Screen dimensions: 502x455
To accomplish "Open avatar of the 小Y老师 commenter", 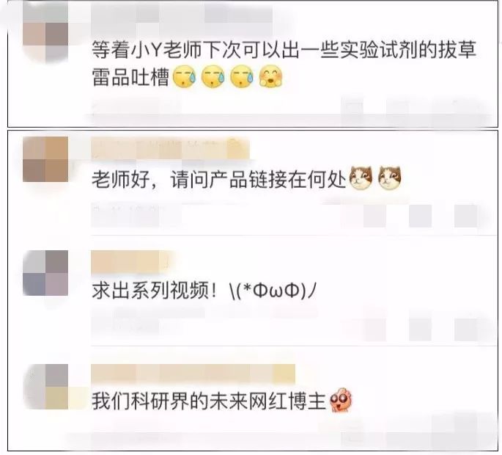I will point(45,34).
